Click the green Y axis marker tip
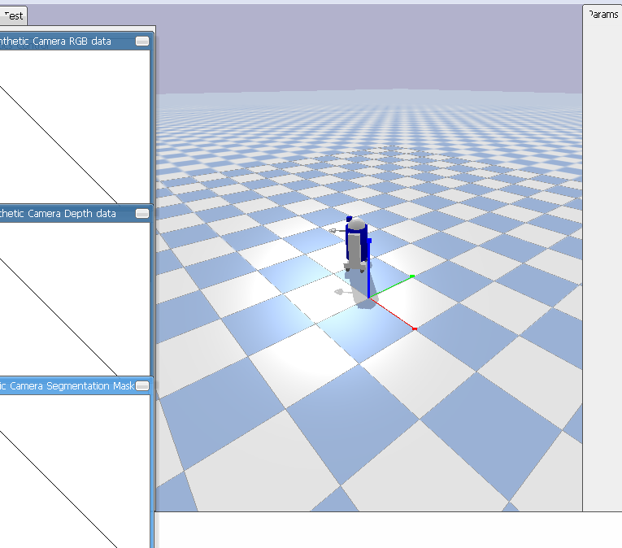The image size is (622, 548). 412,276
